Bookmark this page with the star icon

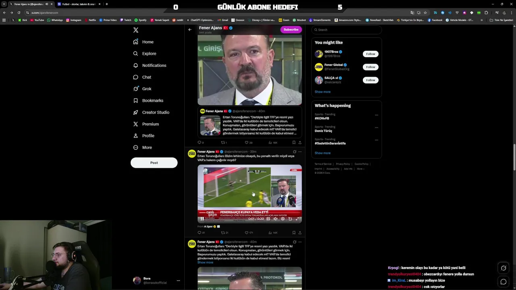[x=425, y=12]
